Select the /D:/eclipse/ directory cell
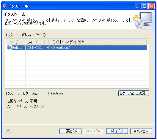 (x=98, y=48)
